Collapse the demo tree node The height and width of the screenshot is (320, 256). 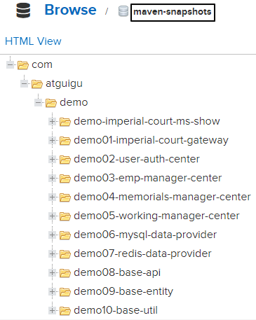pos(38,103)
